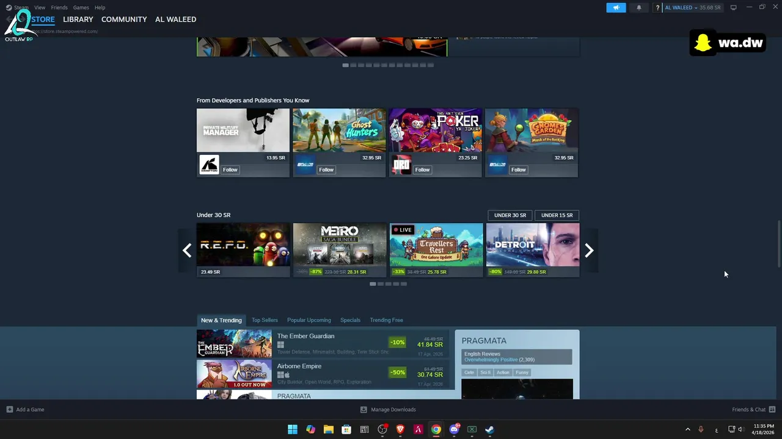Viewport: 782px width, 439px height.
Task: Open Friends & Chat icon
Action: pos(772,410)
